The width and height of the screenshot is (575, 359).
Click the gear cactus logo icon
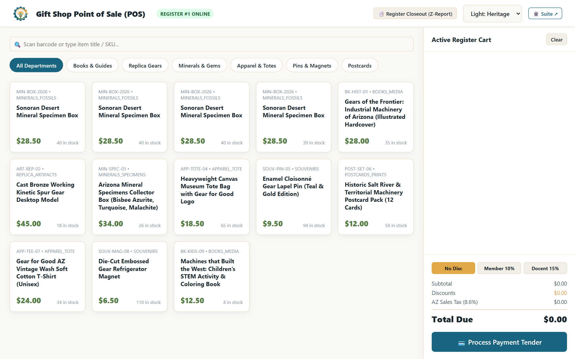pyautogui.click(x=20, y=14)
